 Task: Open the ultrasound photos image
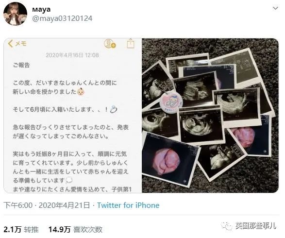210,116
